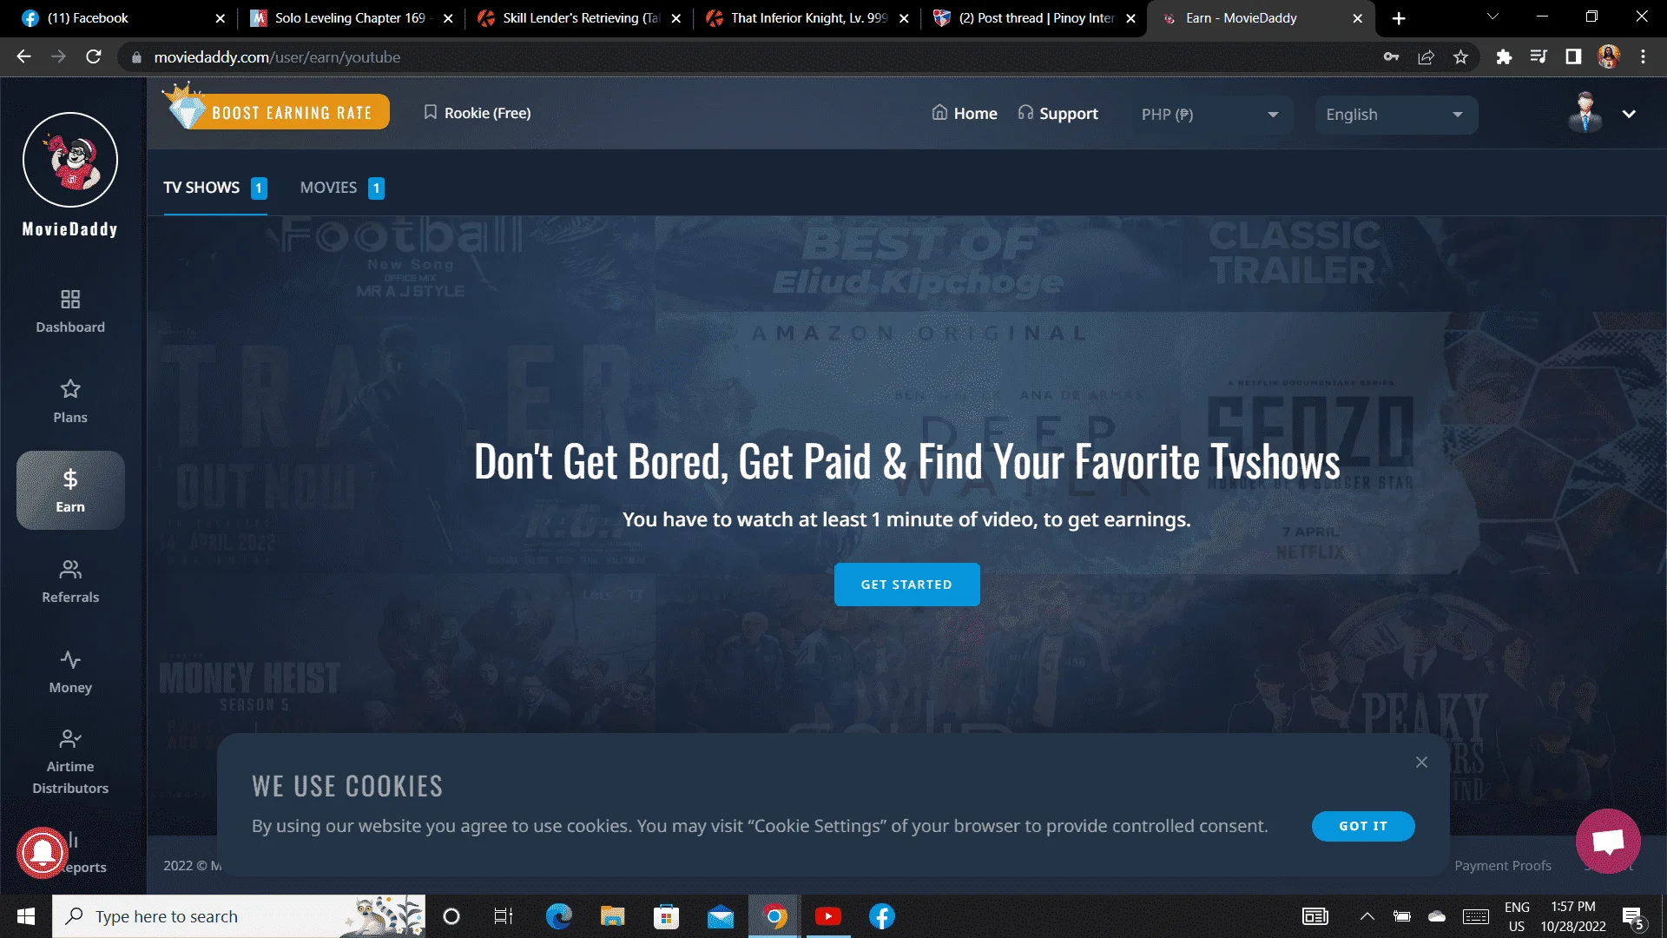Switch to the MOVIES tab
The width and height of the screenshot is (1667, 938).
(x=342, y=188)
